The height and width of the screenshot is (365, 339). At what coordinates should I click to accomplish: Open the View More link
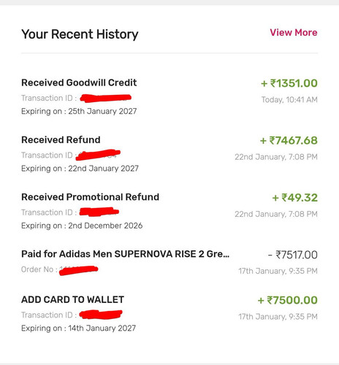point(294,33)
